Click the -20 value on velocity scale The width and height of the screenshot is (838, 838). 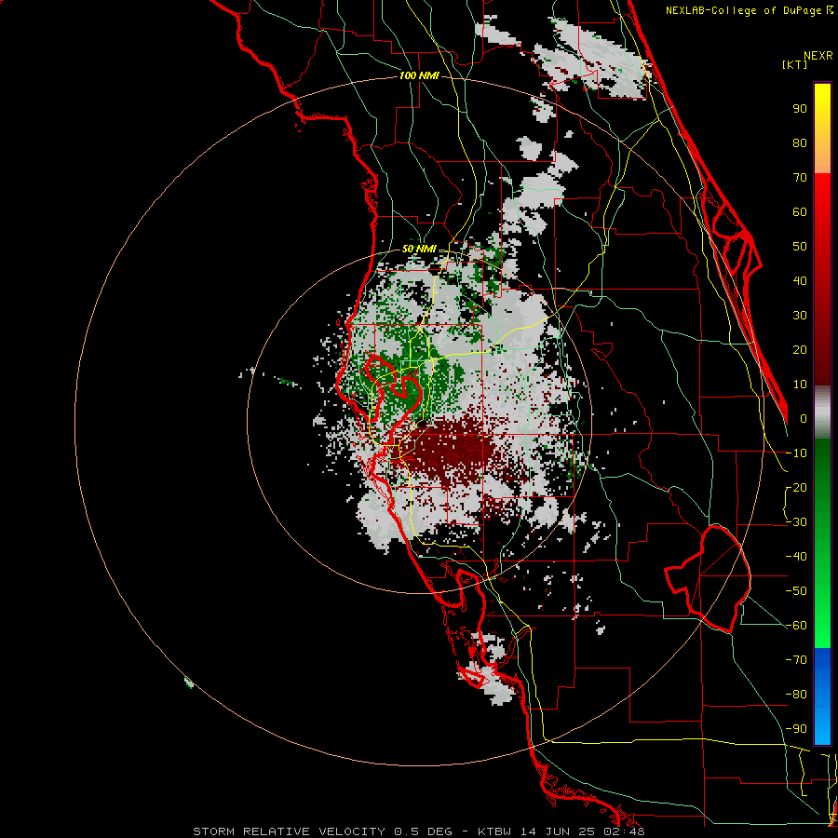coord(797,488)
